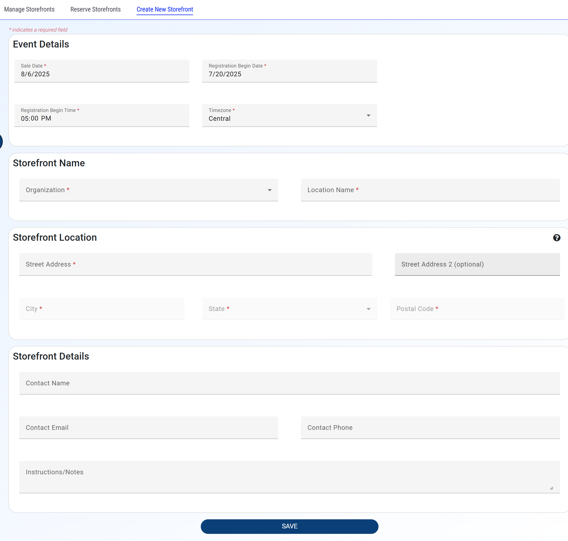Click the dark blue circle at left edge

1,141
